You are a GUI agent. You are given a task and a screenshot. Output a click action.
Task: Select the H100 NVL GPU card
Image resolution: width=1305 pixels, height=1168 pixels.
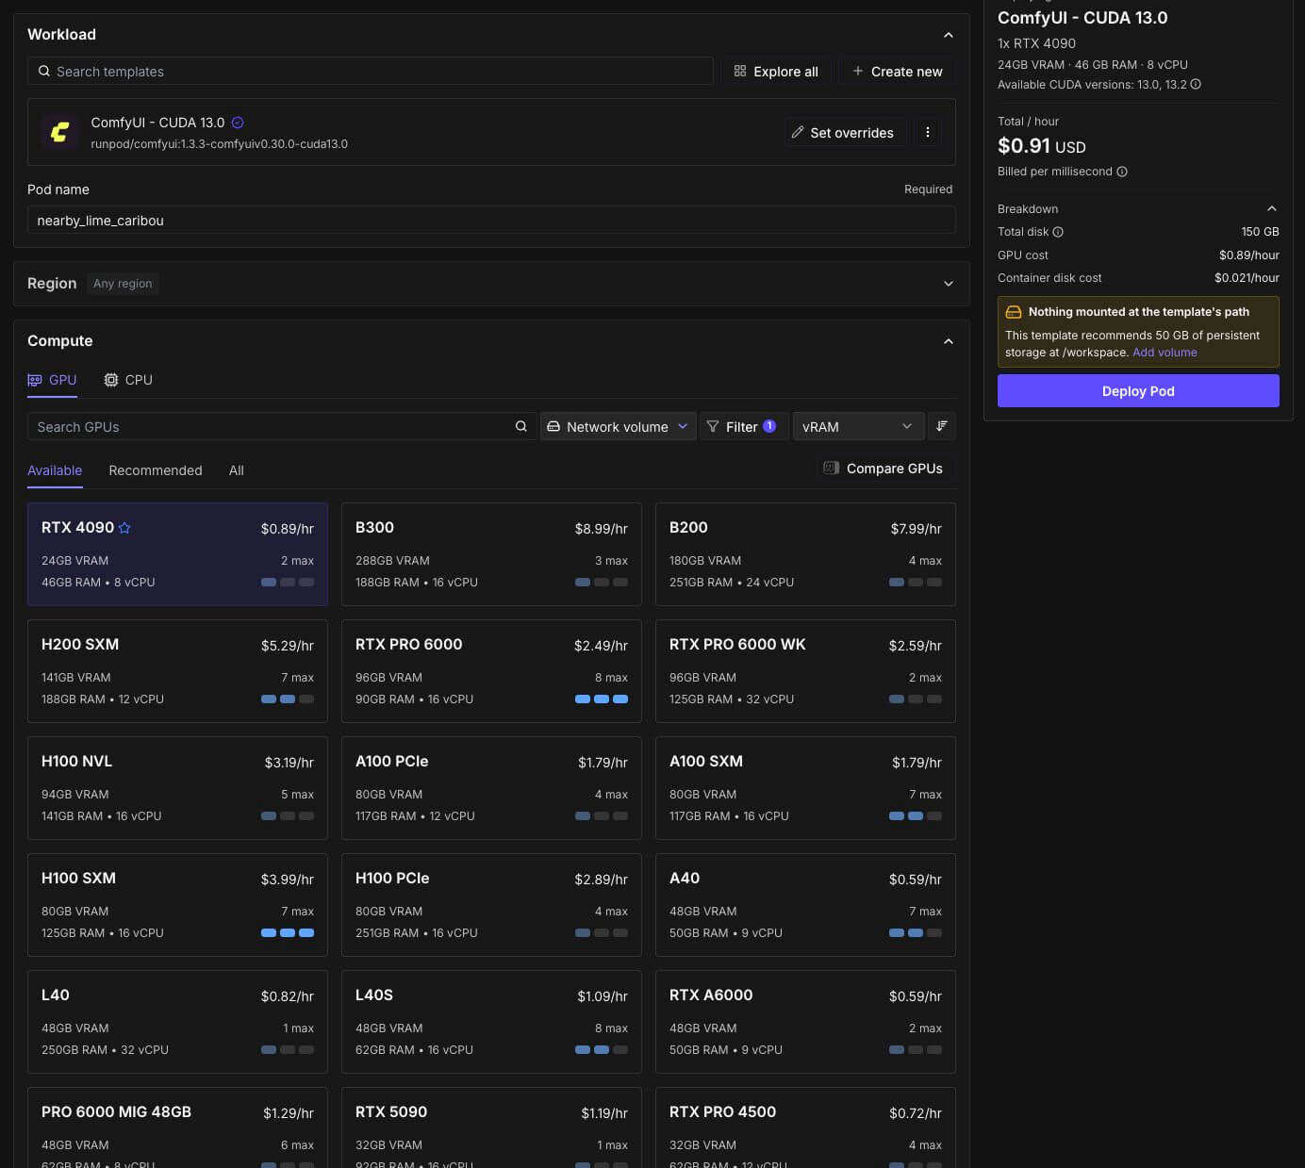(x=177, y=788)
